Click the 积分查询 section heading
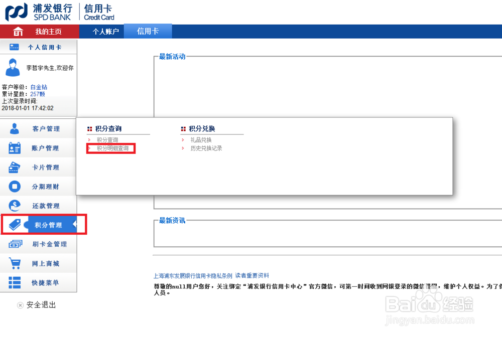The width and height of the screenshot is (502, 337). 108,128
